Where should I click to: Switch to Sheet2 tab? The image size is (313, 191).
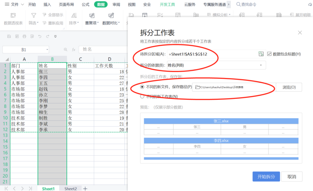point(71,189)
